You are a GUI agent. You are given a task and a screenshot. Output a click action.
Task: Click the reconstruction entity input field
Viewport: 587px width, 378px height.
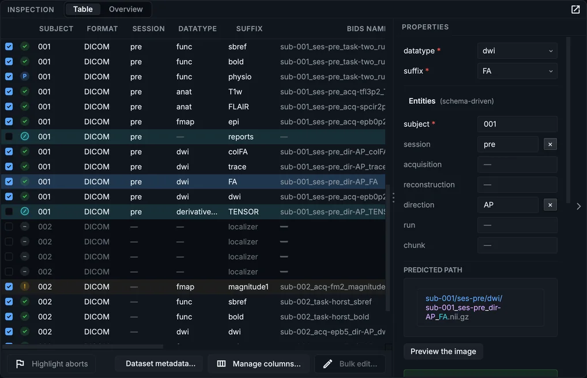[x=517, y=185]
